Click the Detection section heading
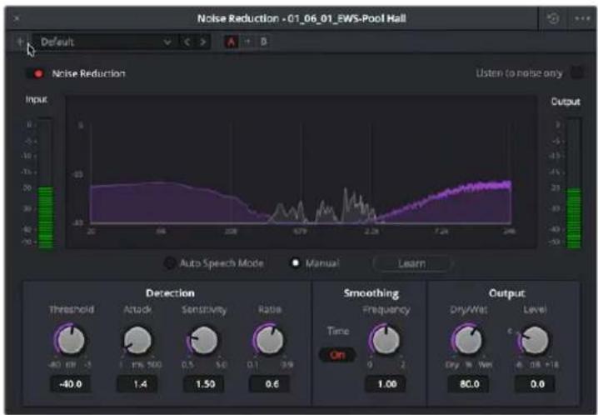 [x=170, y=293]
